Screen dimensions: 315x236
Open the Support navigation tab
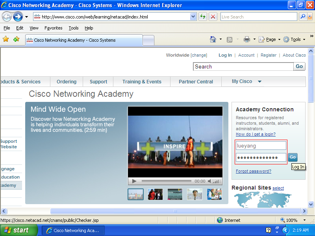[98, 82]
